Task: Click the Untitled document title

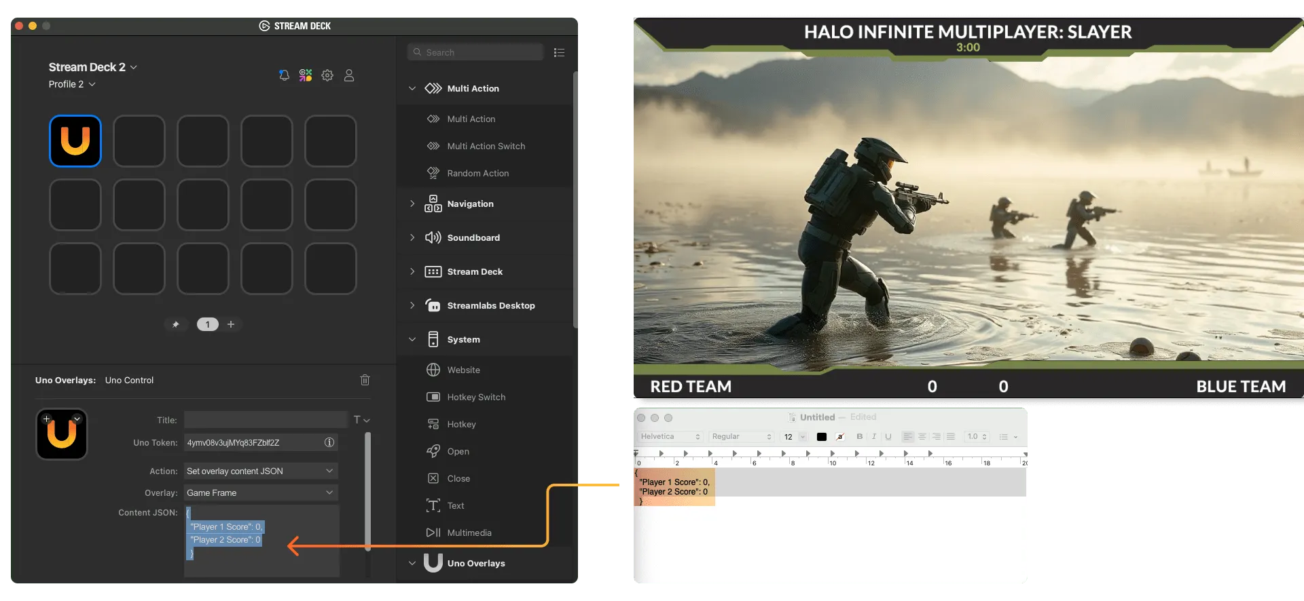Action: [x=817, y=417]
